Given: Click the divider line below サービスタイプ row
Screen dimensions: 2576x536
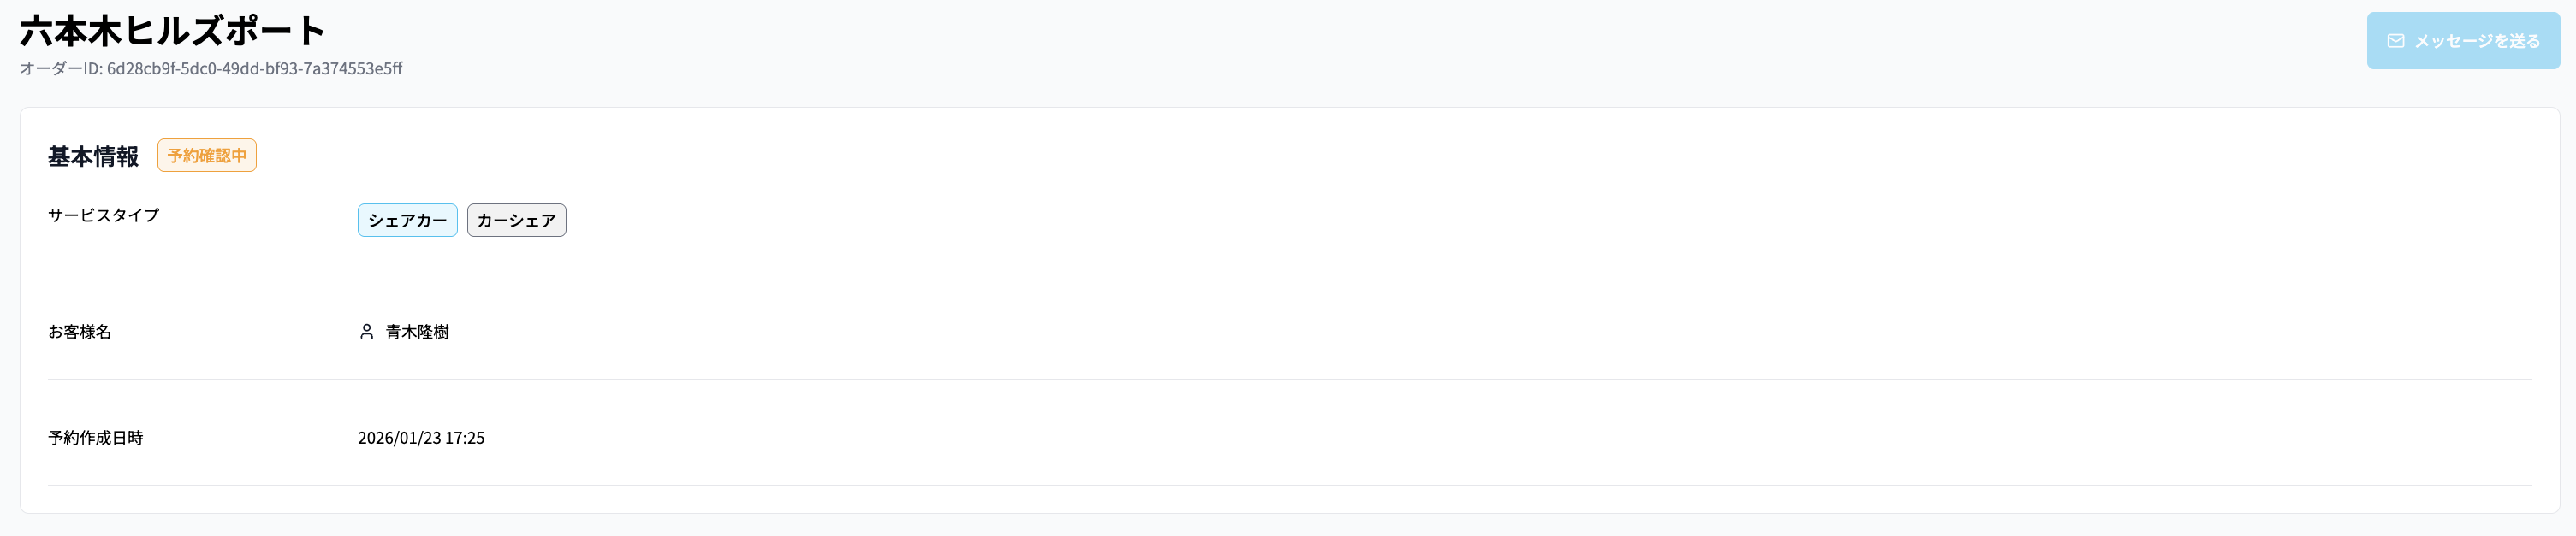Looking at the screenshot, I should pos(1288,274).
